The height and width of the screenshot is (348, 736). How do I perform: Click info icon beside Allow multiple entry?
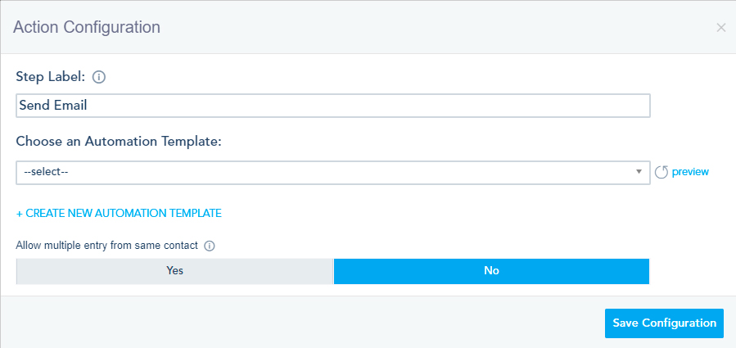(x=210, y=246)
